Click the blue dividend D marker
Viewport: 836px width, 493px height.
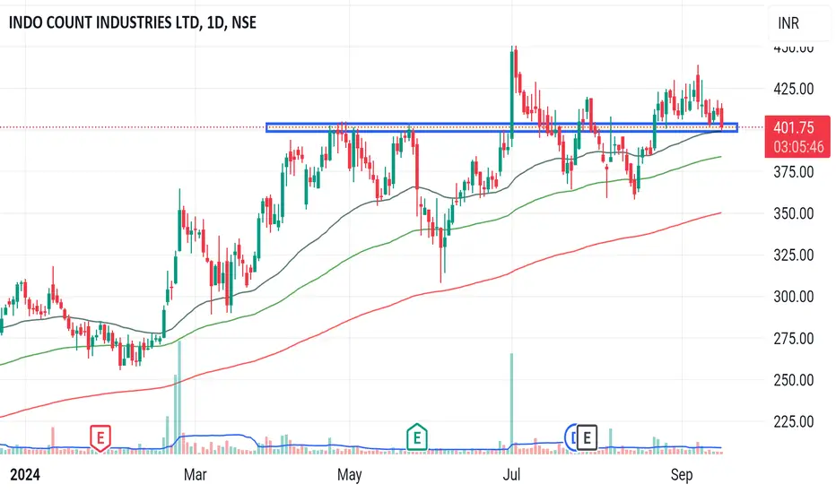click(570, 437)
